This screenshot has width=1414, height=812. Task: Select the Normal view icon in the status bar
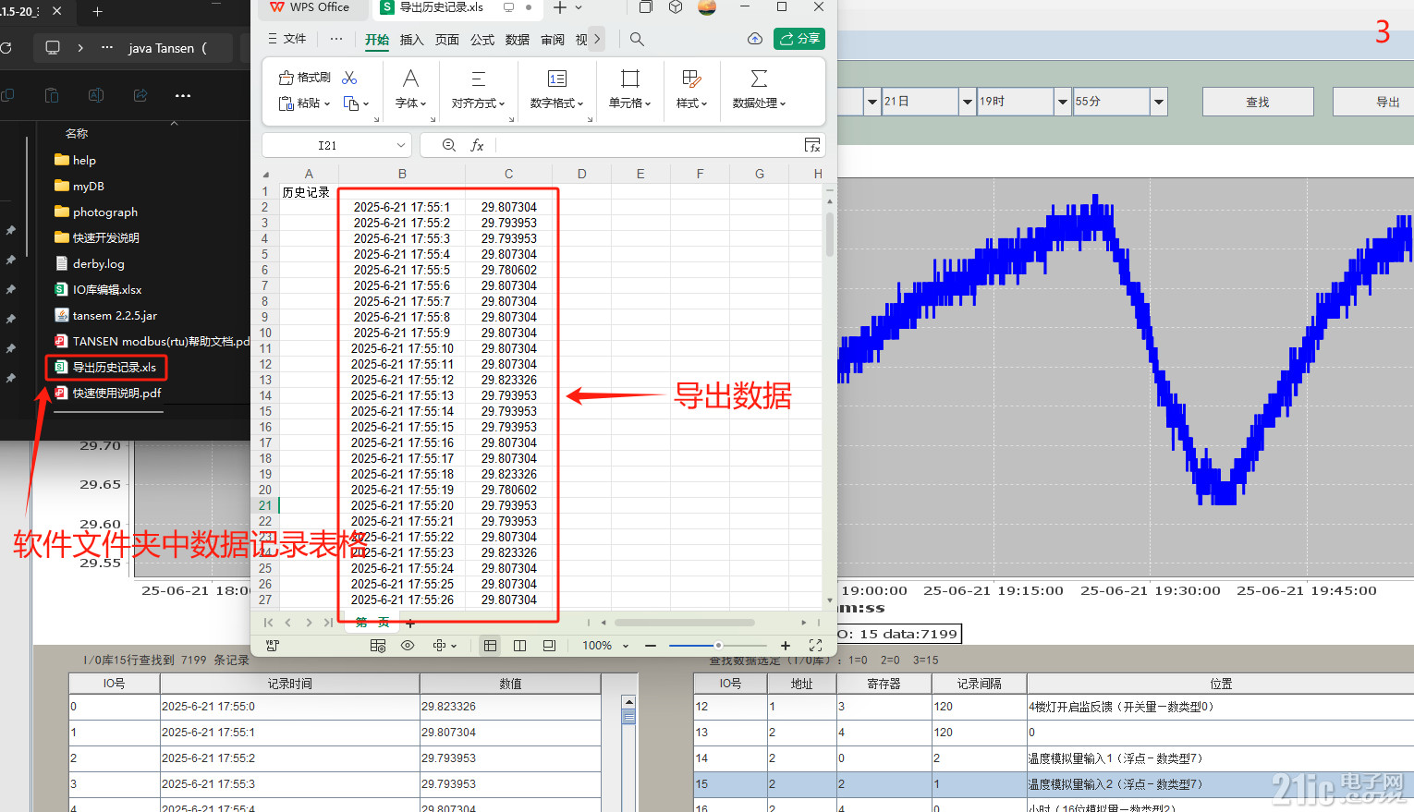(491, 646)
